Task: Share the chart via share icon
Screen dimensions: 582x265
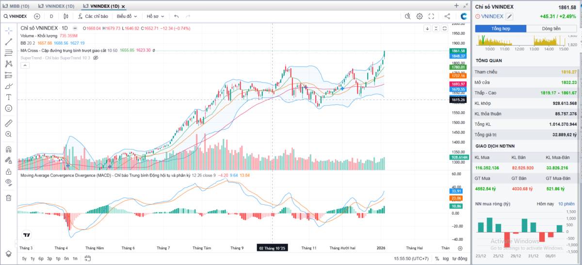Action: click(x=447, y=16)
